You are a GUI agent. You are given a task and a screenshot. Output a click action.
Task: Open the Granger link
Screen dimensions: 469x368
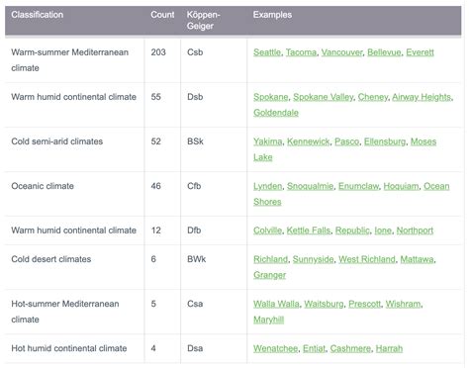pos(269,275)
